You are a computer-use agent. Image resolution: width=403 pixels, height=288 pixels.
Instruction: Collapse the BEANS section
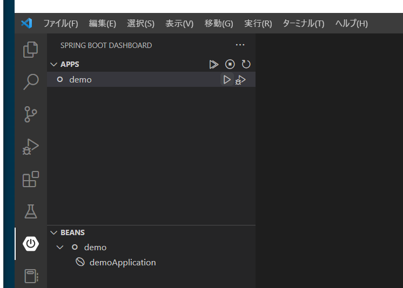point(53,232)
